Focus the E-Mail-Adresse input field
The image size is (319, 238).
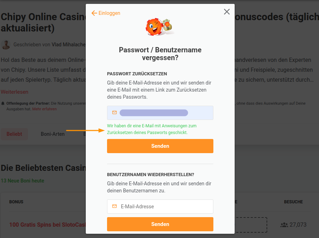pyautogui.click(x=160, y=207)
